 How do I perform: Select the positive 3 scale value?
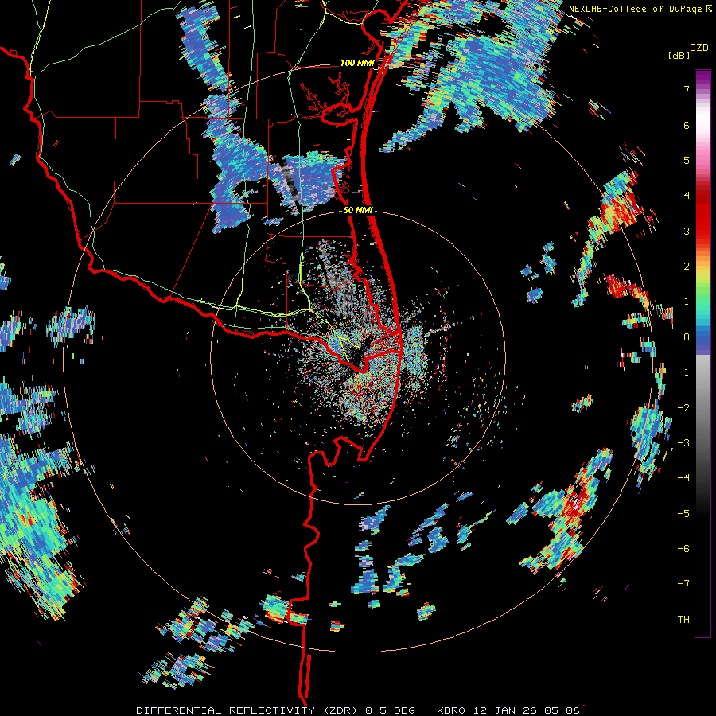click(x=687, y=231)
